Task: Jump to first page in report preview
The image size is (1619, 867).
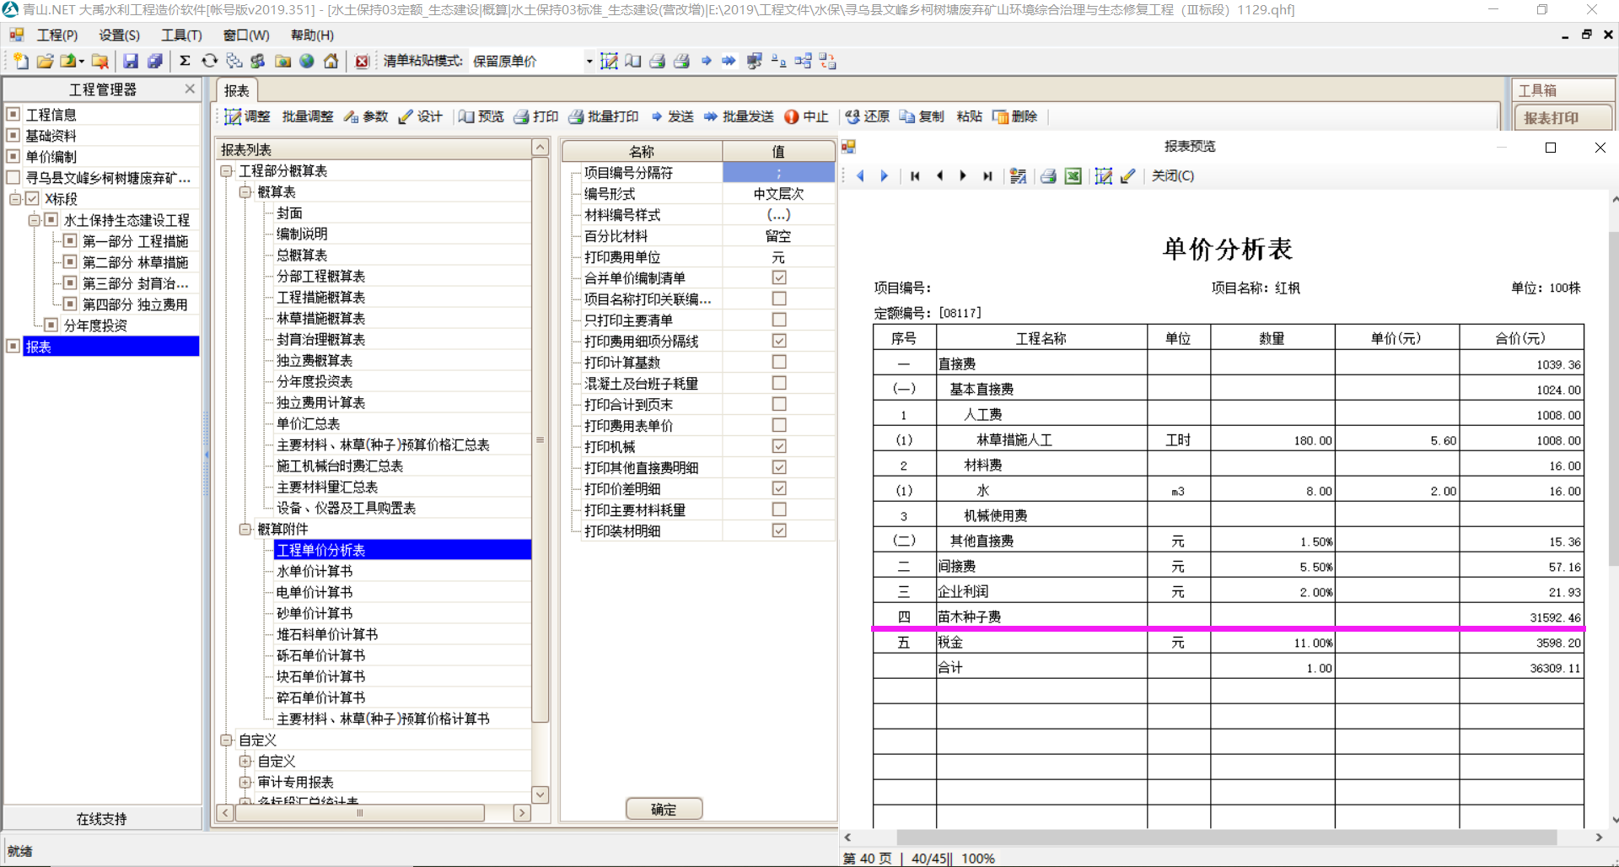Action: 915,176
